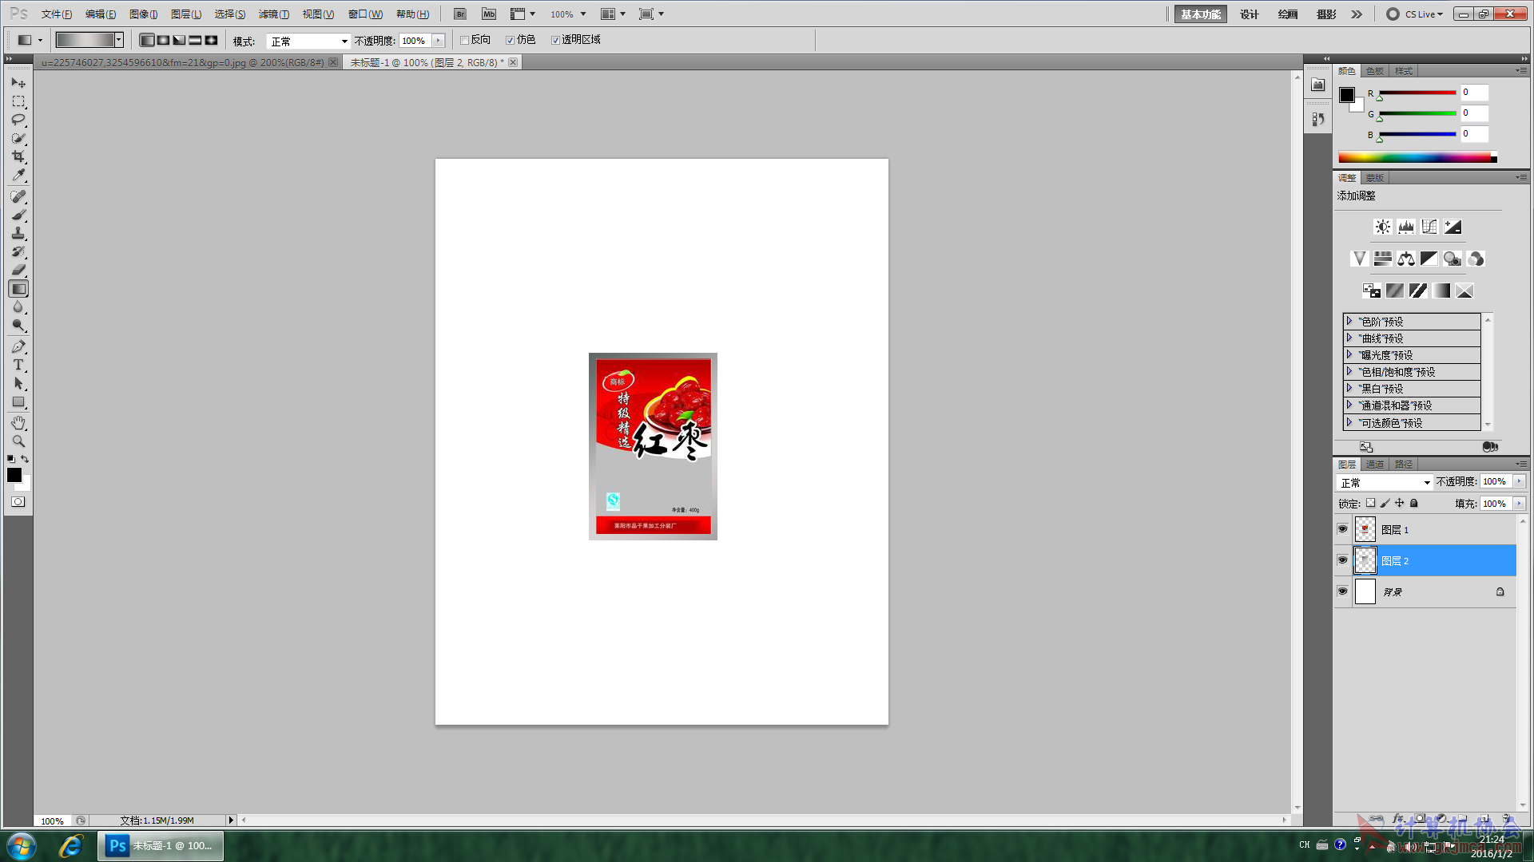The image size is (1534, 862).
Task: Select the Hand tool
Action: [x=18, y=422]
